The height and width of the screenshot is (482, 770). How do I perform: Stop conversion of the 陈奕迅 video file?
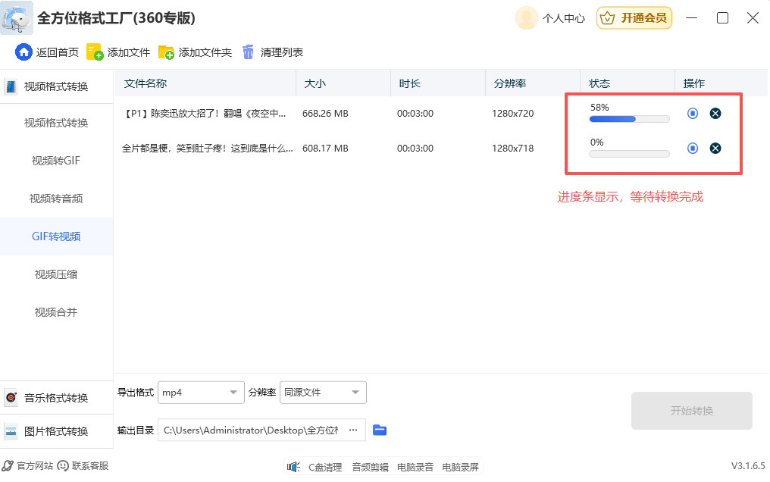coord(692,113)
